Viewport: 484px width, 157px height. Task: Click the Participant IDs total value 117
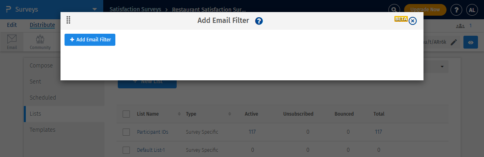pos(378,132)
